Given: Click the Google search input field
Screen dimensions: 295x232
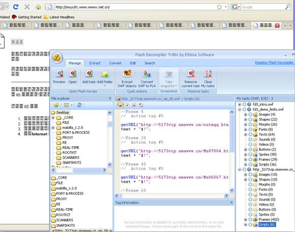Looking at the screenshot, I should [x=262, y=7].
